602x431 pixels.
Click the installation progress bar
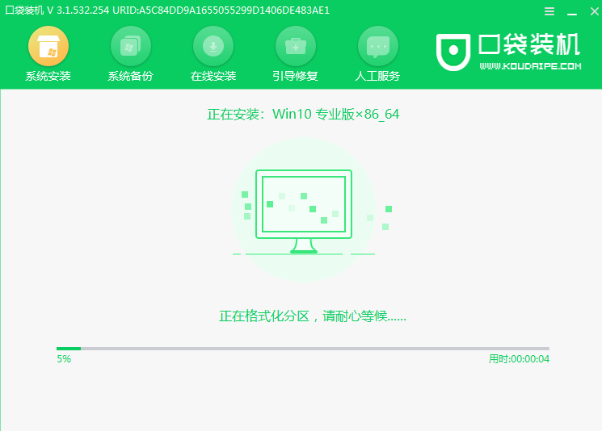click(x=303, y=348)
